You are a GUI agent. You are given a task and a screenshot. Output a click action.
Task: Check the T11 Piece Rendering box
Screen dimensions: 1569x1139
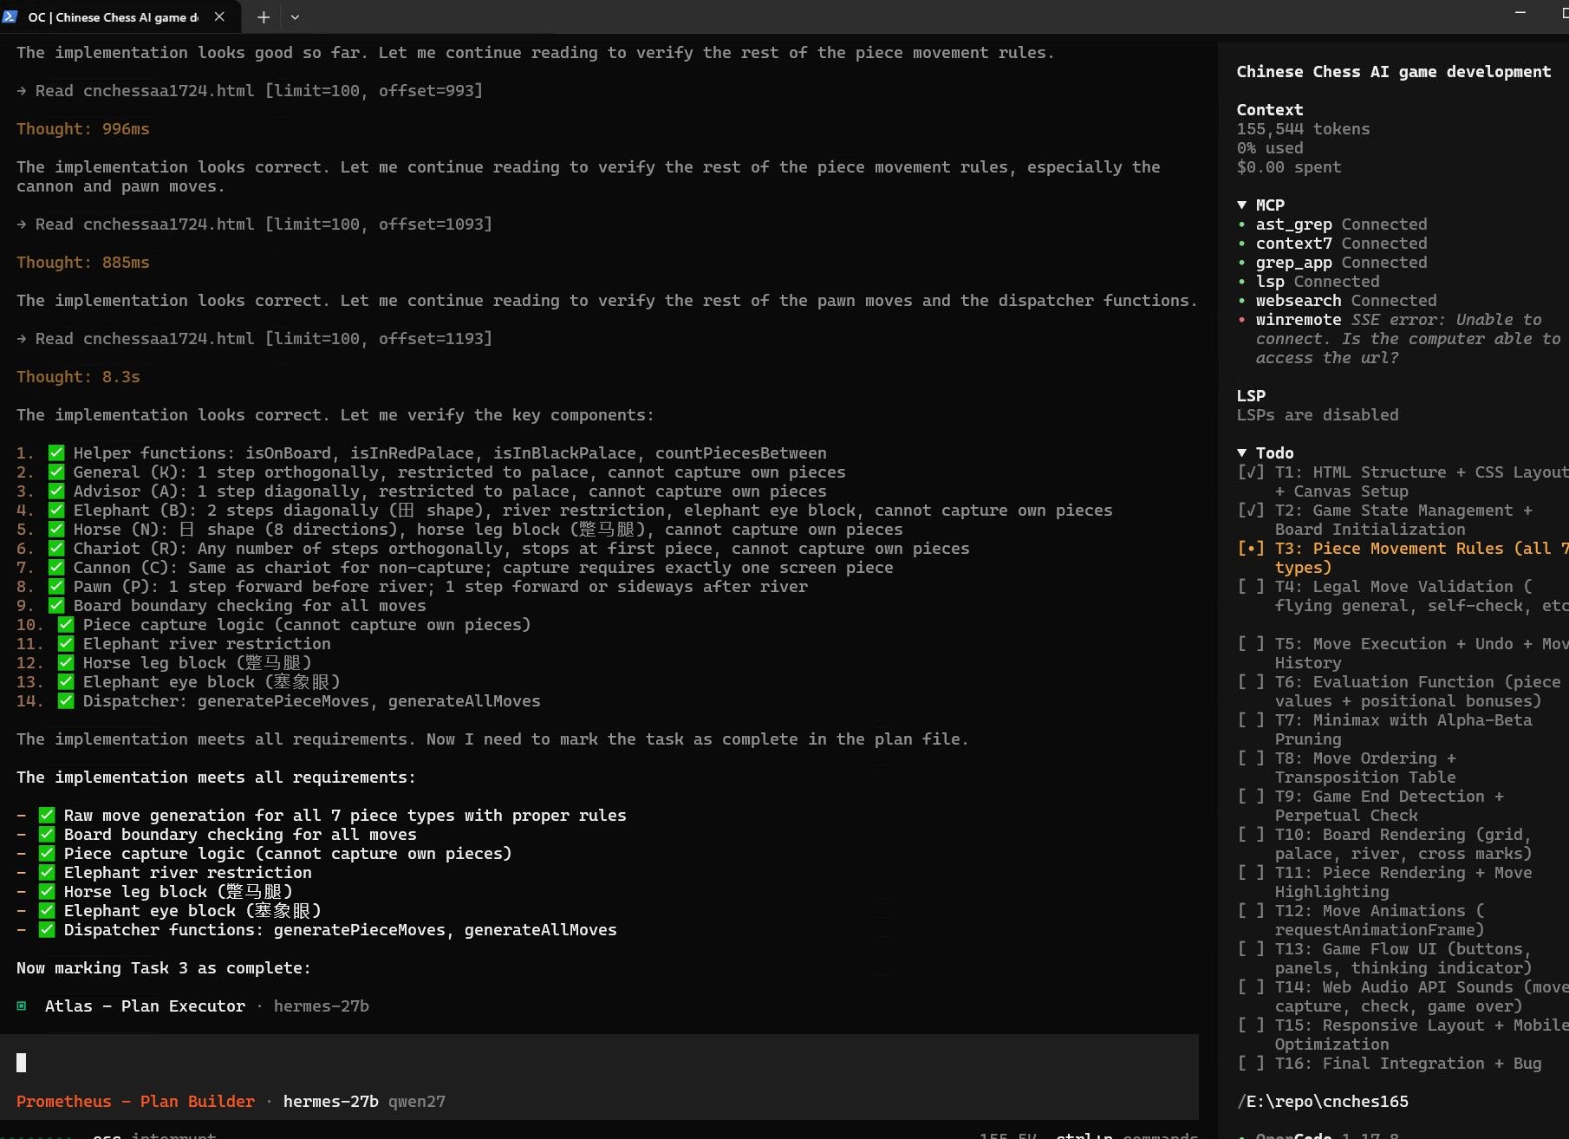pyautogui.click(x=1251, y=873)
